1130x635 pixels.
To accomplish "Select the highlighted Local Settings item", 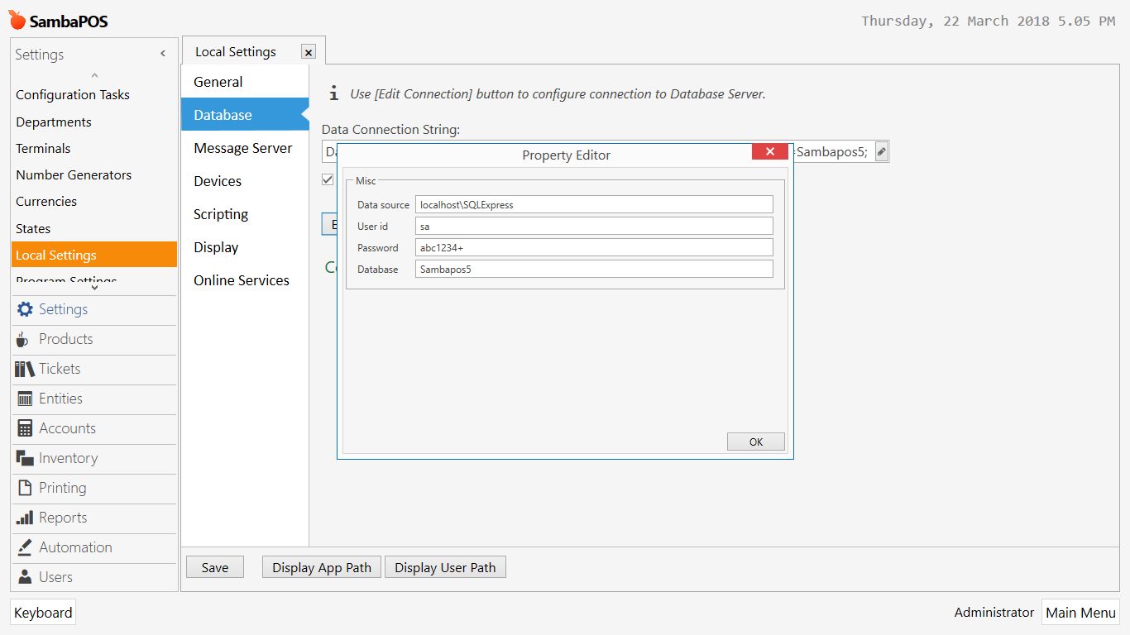I will tap(94, 255).
